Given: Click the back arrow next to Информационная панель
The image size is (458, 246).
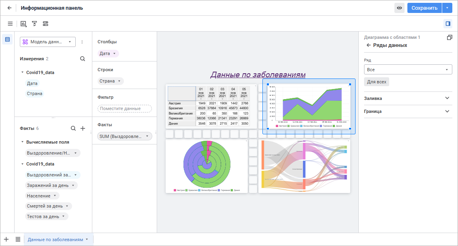Looking at the screenshot, I should coord(9,8).
